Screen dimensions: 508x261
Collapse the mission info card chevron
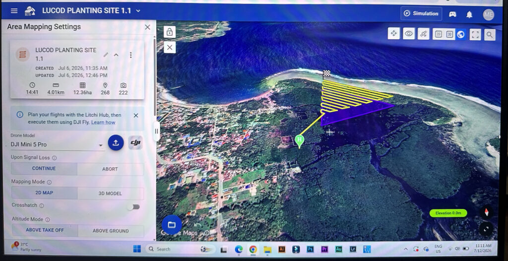(116, 55)
